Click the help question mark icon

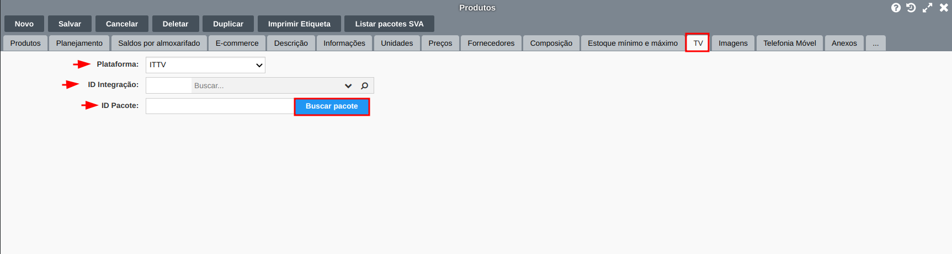(896, 8)
